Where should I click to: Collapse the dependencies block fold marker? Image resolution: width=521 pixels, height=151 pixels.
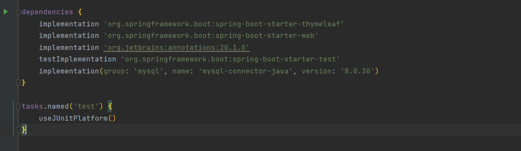click(x=18, y=12)
